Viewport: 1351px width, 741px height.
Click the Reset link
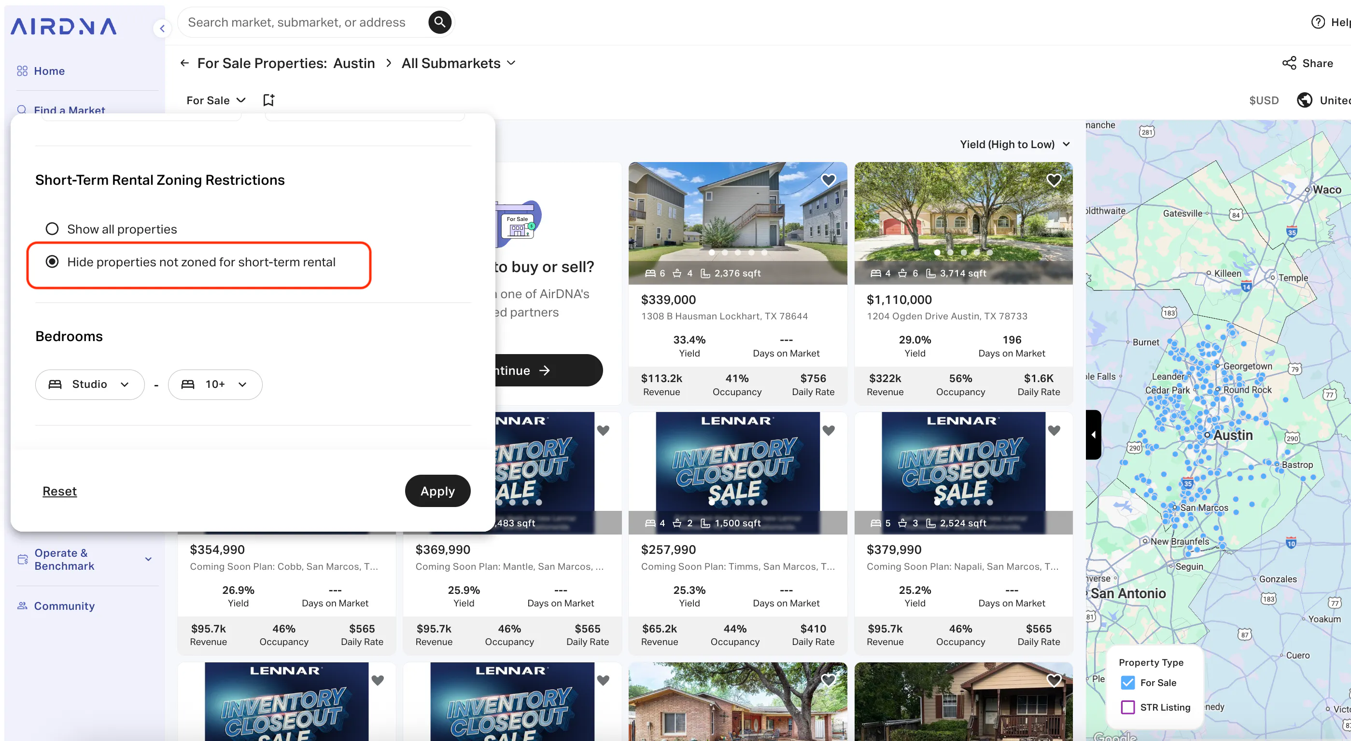59,491
